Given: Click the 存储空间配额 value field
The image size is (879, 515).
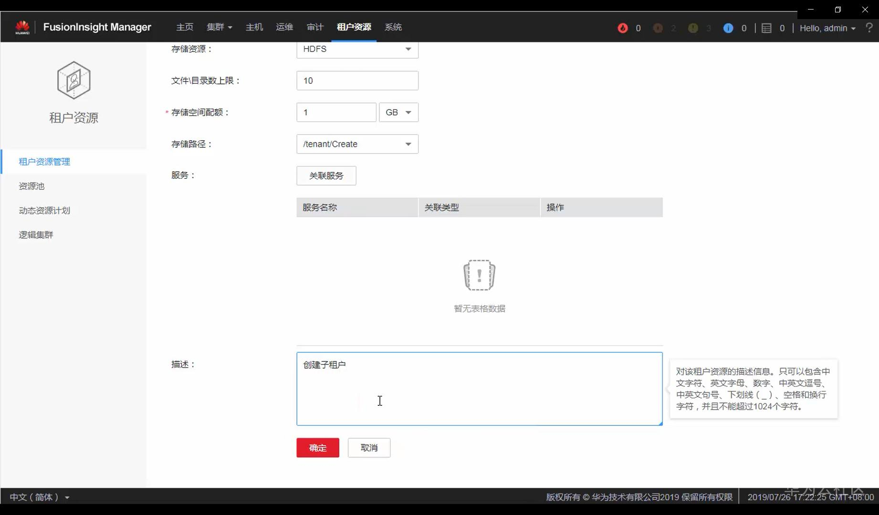Looking at the screenshot, I should (336, 113).
